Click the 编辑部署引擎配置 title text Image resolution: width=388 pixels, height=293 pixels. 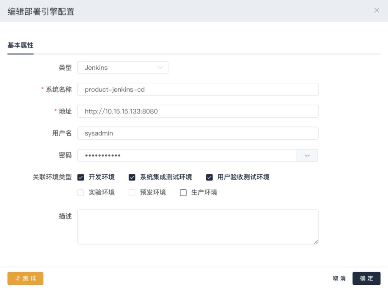[41, 12]
